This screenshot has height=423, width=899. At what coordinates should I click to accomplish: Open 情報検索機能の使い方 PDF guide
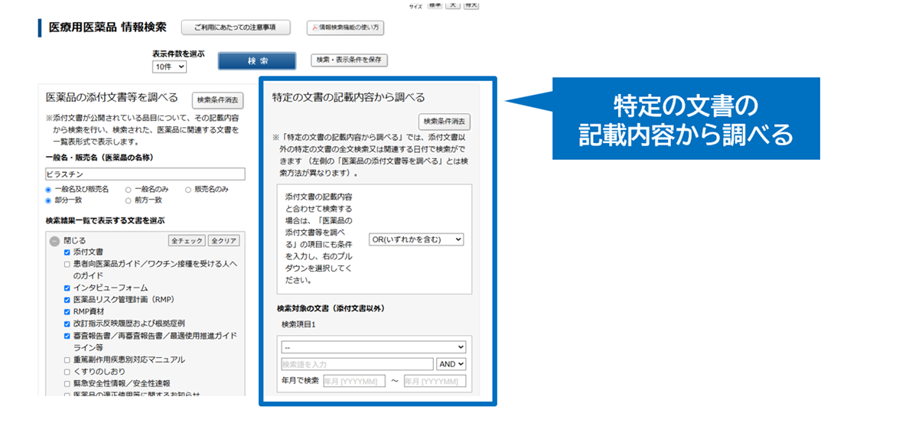click(x=345, y=28)
